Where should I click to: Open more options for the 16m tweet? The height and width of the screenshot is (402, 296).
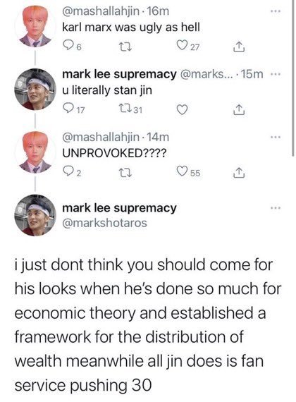(276, 11)
